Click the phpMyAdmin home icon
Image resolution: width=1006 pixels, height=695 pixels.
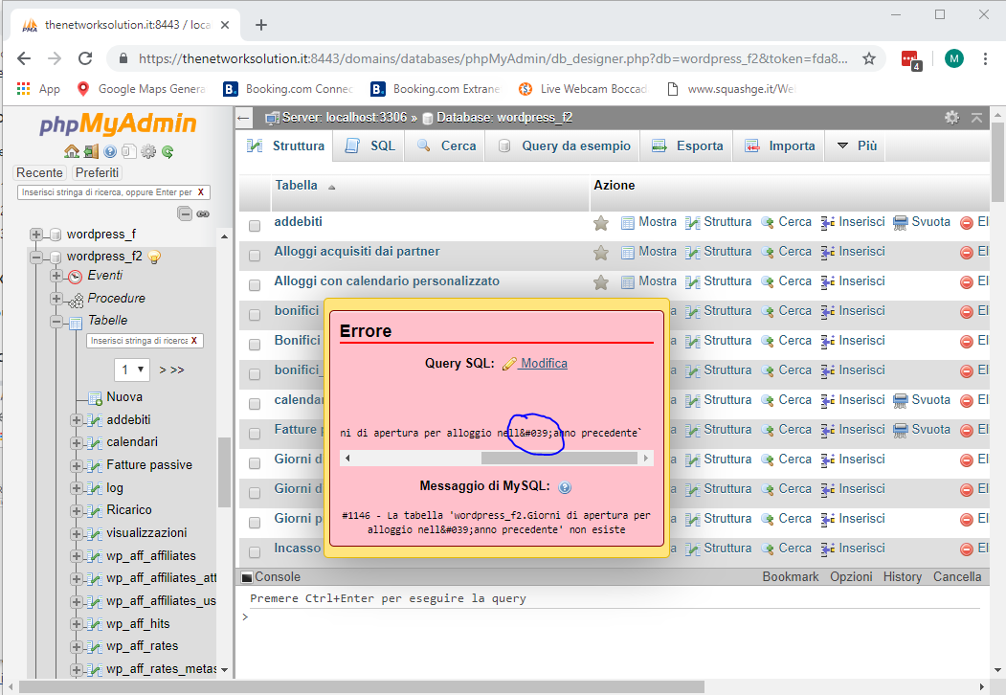[71, 151]
